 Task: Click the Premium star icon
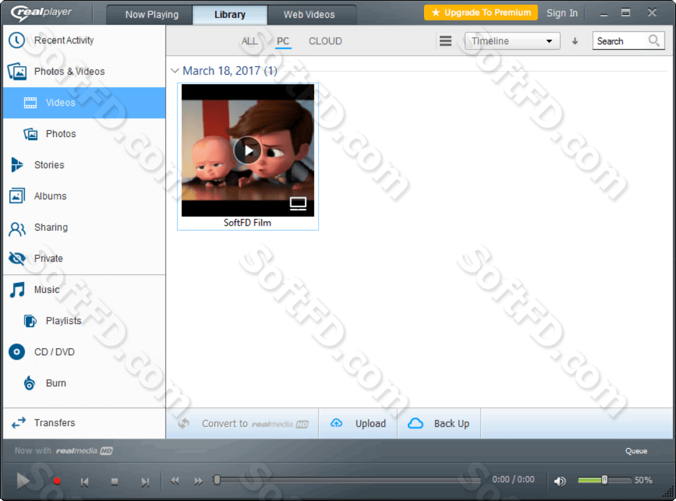pos(435,12)
